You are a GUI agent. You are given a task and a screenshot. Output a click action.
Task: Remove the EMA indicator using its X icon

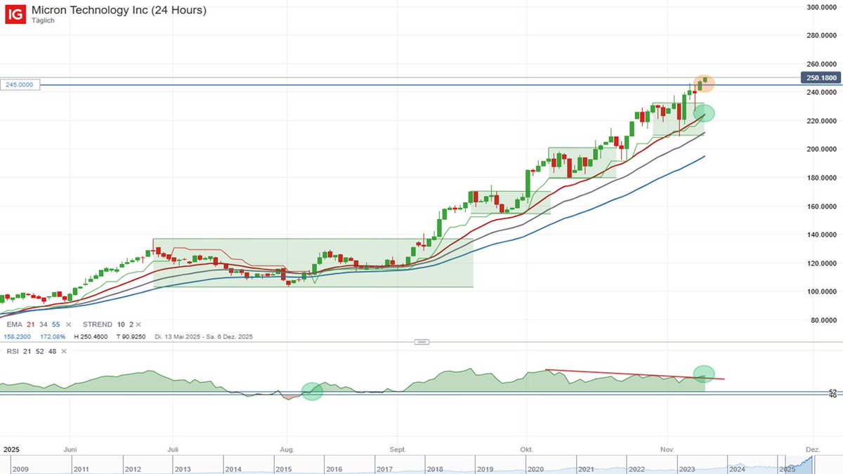(x=67, y=324)
